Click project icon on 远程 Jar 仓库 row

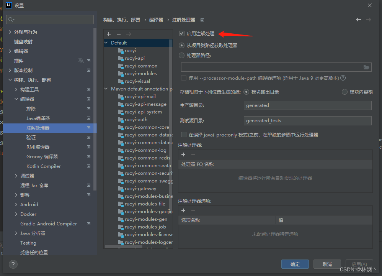tap(89, 185)
